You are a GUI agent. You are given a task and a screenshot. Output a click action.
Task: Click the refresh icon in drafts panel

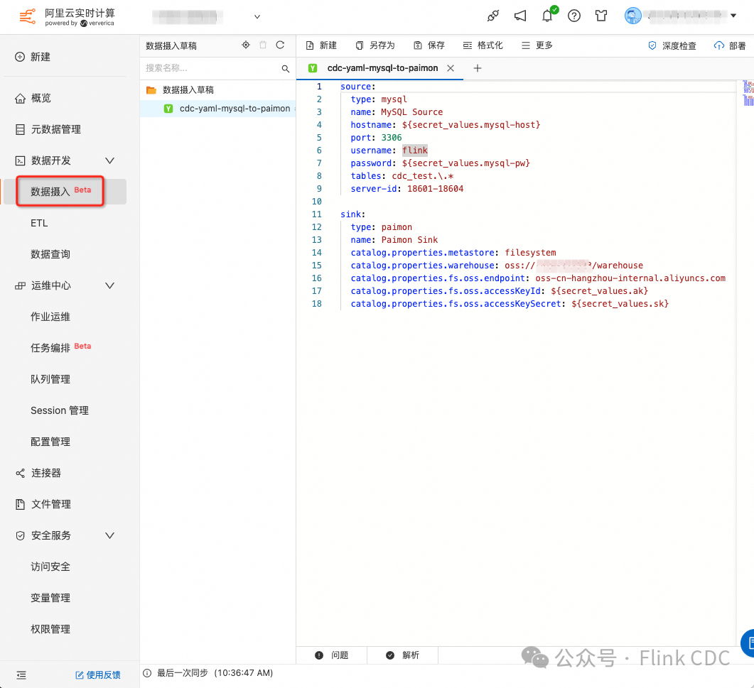point(280,45)
